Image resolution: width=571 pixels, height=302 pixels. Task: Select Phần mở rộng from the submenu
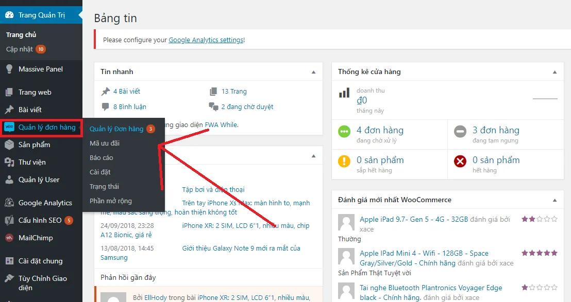111,201
